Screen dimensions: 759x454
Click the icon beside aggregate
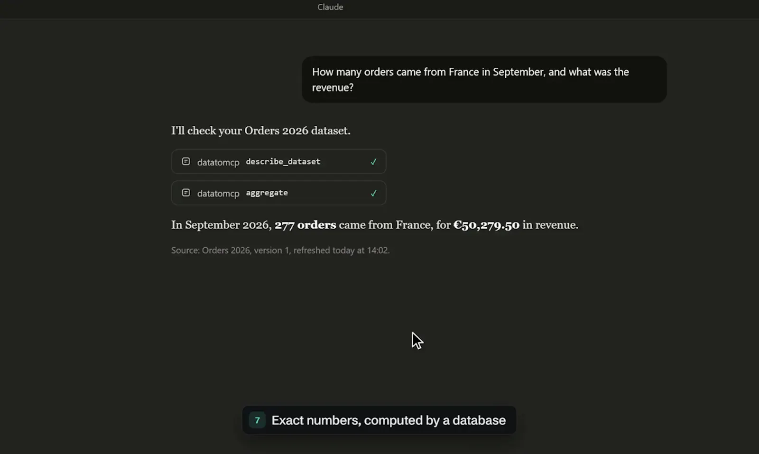click(x=186, y=193)
